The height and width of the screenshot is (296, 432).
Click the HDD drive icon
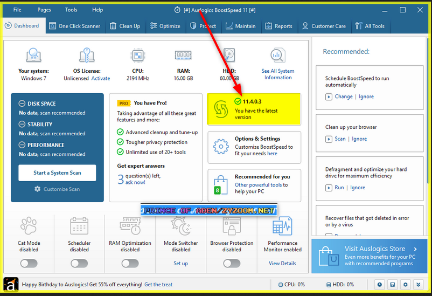[229, 55]
